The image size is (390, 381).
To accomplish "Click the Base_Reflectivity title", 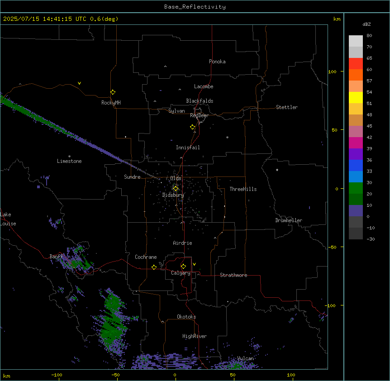I will click(195, 7).
